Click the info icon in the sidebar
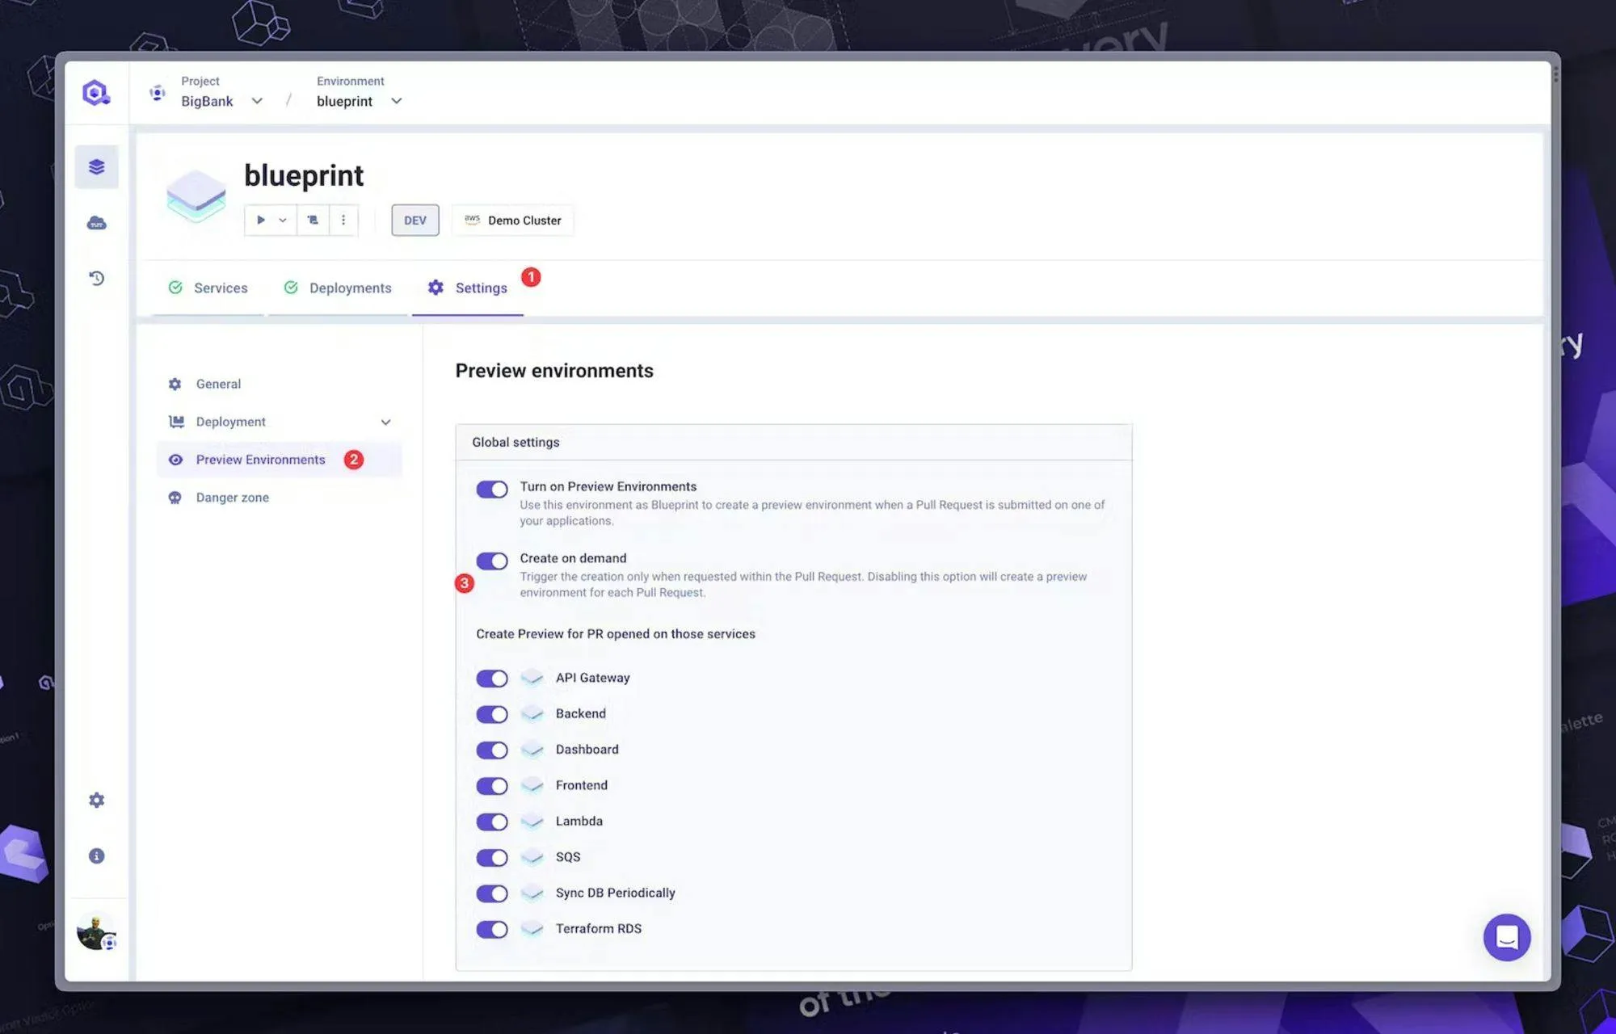 96,855
